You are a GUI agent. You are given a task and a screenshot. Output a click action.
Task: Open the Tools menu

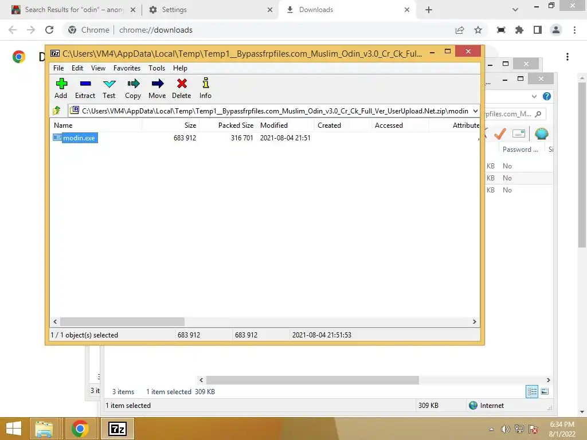(156, 68)
